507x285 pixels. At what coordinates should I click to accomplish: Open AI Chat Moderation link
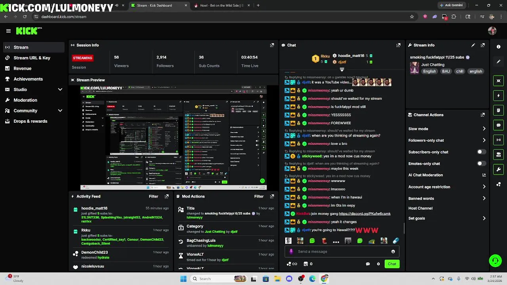(x=447, y=175)
